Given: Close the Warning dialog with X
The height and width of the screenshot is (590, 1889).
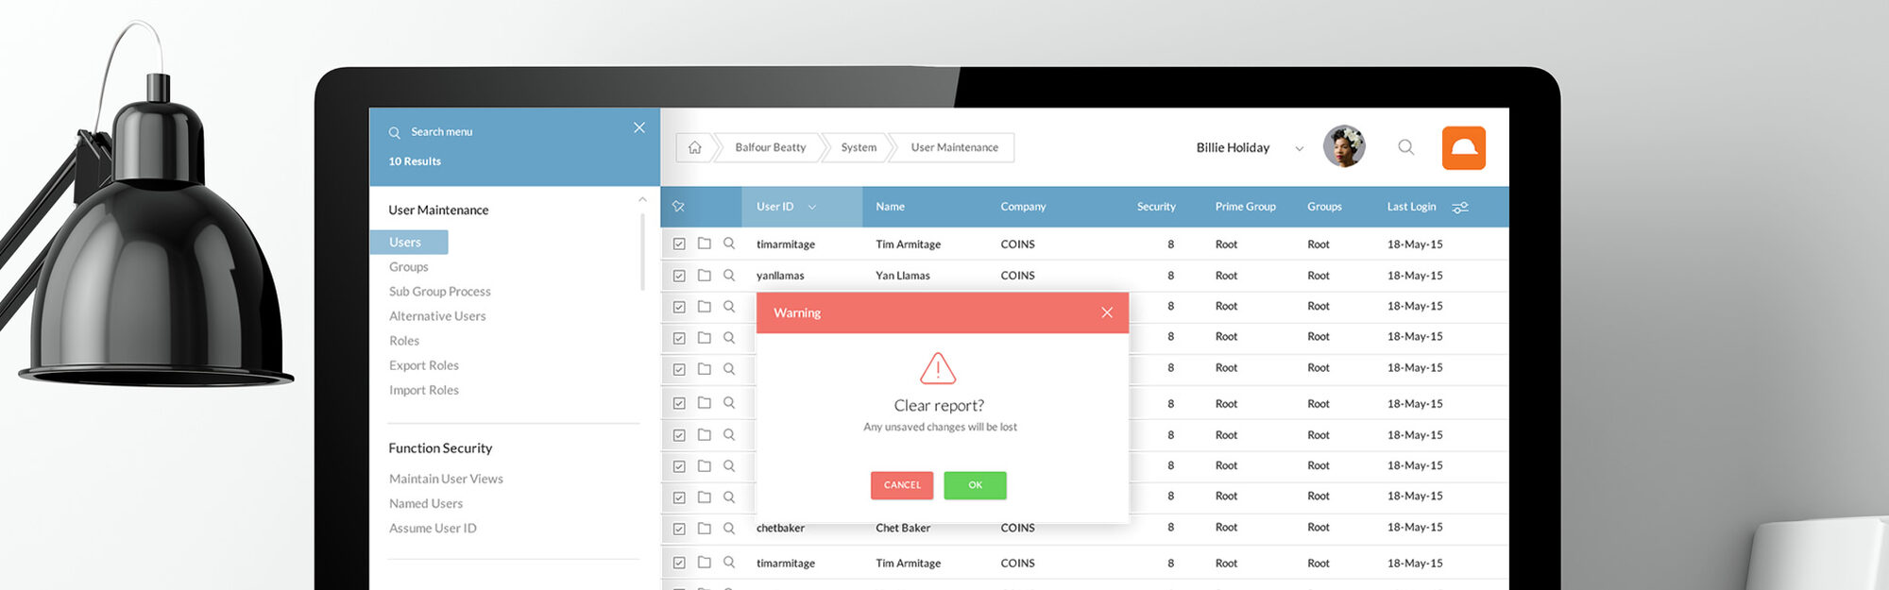Looking at the screenshot, I should click(1107, 312).
